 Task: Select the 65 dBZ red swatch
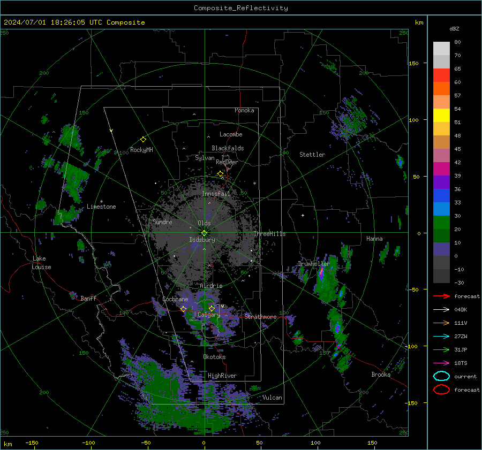[x=441, y=75]
